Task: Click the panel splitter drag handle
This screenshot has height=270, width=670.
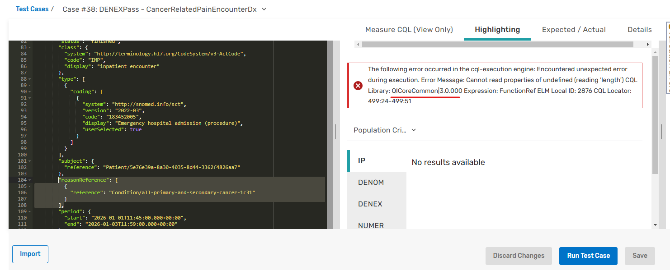Action: [336, 132]
